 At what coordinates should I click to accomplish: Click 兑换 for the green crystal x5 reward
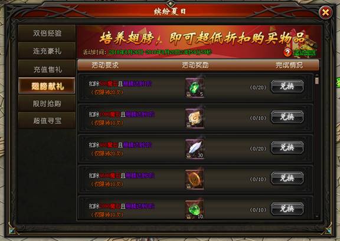point(287,87)
